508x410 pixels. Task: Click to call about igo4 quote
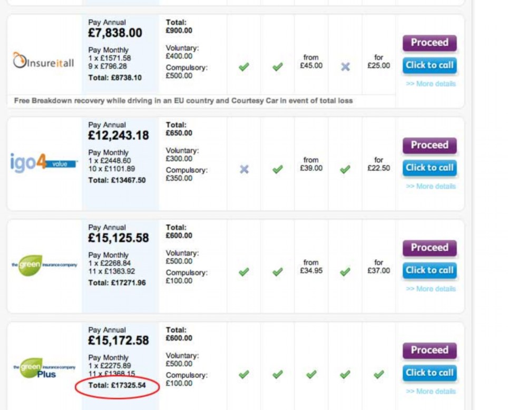click(429, 168)
